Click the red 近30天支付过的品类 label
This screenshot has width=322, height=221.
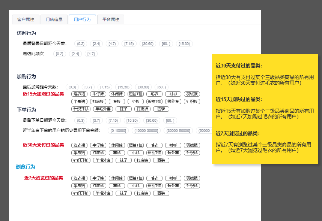click(x=43, y=145)
